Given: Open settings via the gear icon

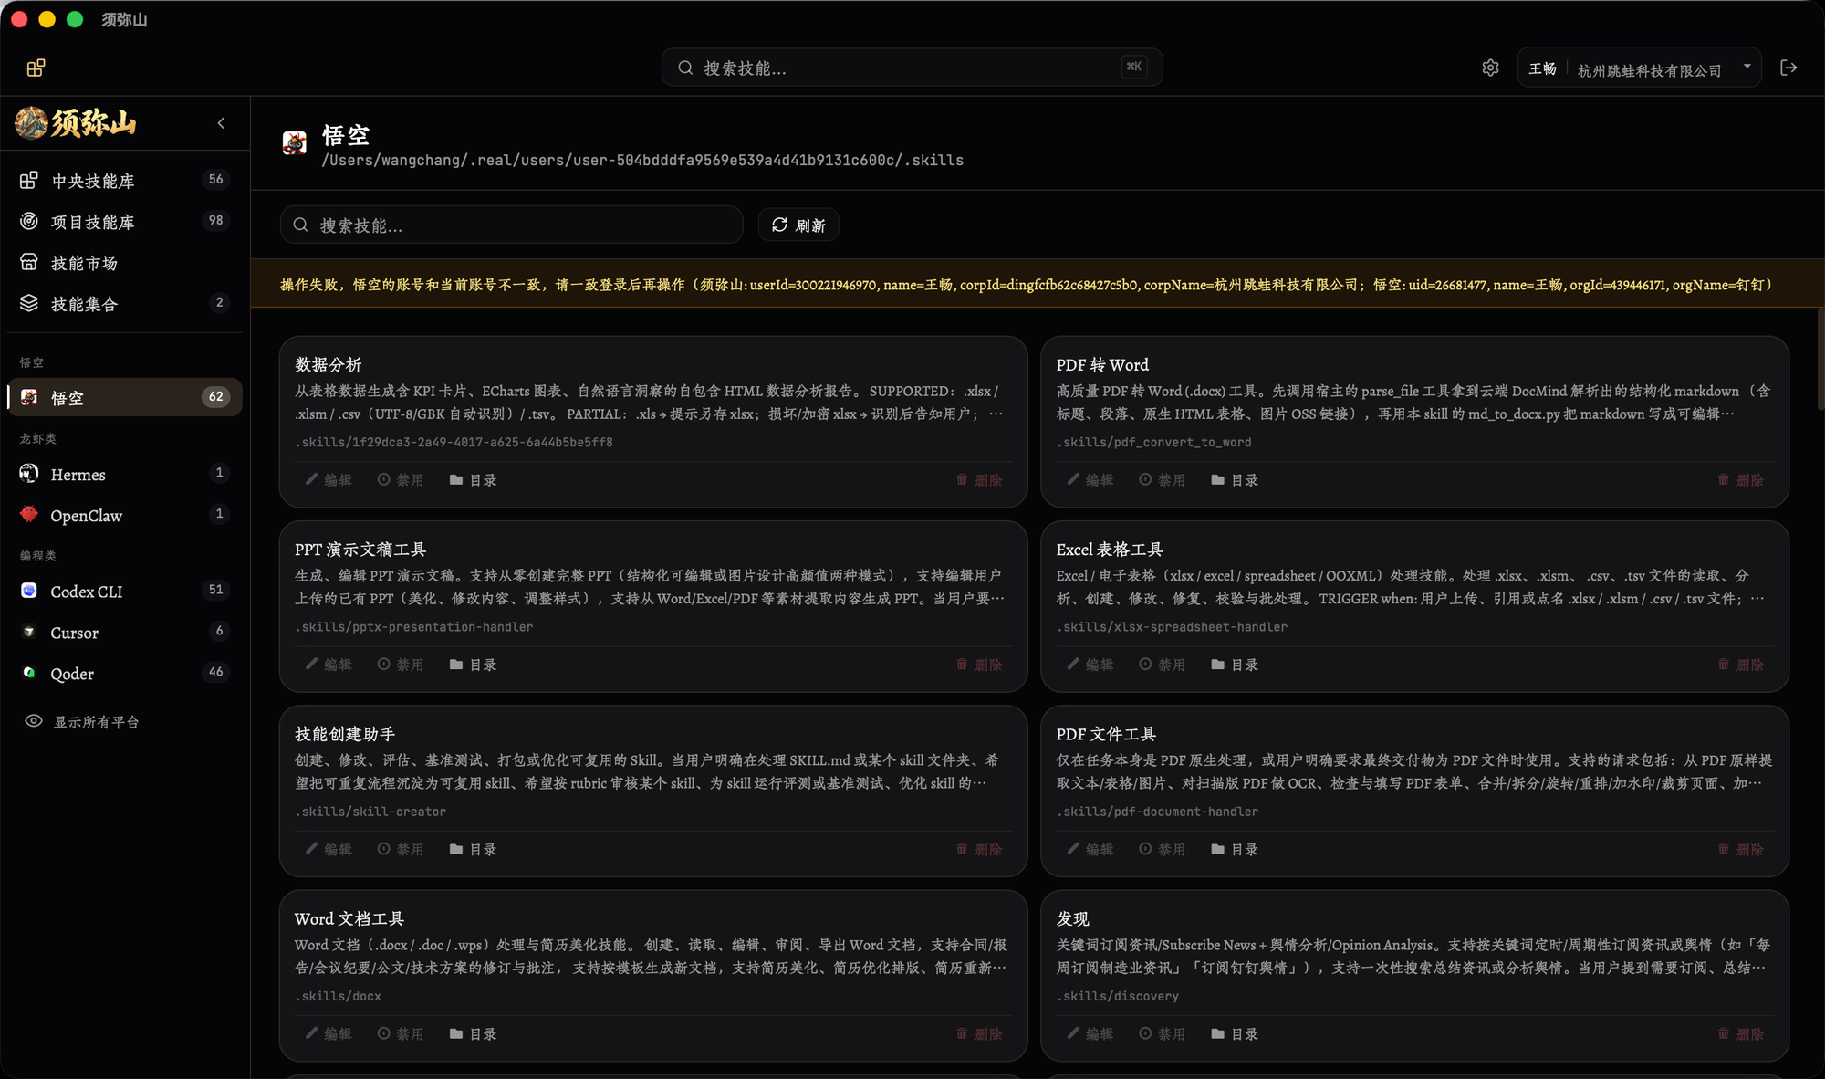Looking at the screenshot, I should pos(1490,68).
